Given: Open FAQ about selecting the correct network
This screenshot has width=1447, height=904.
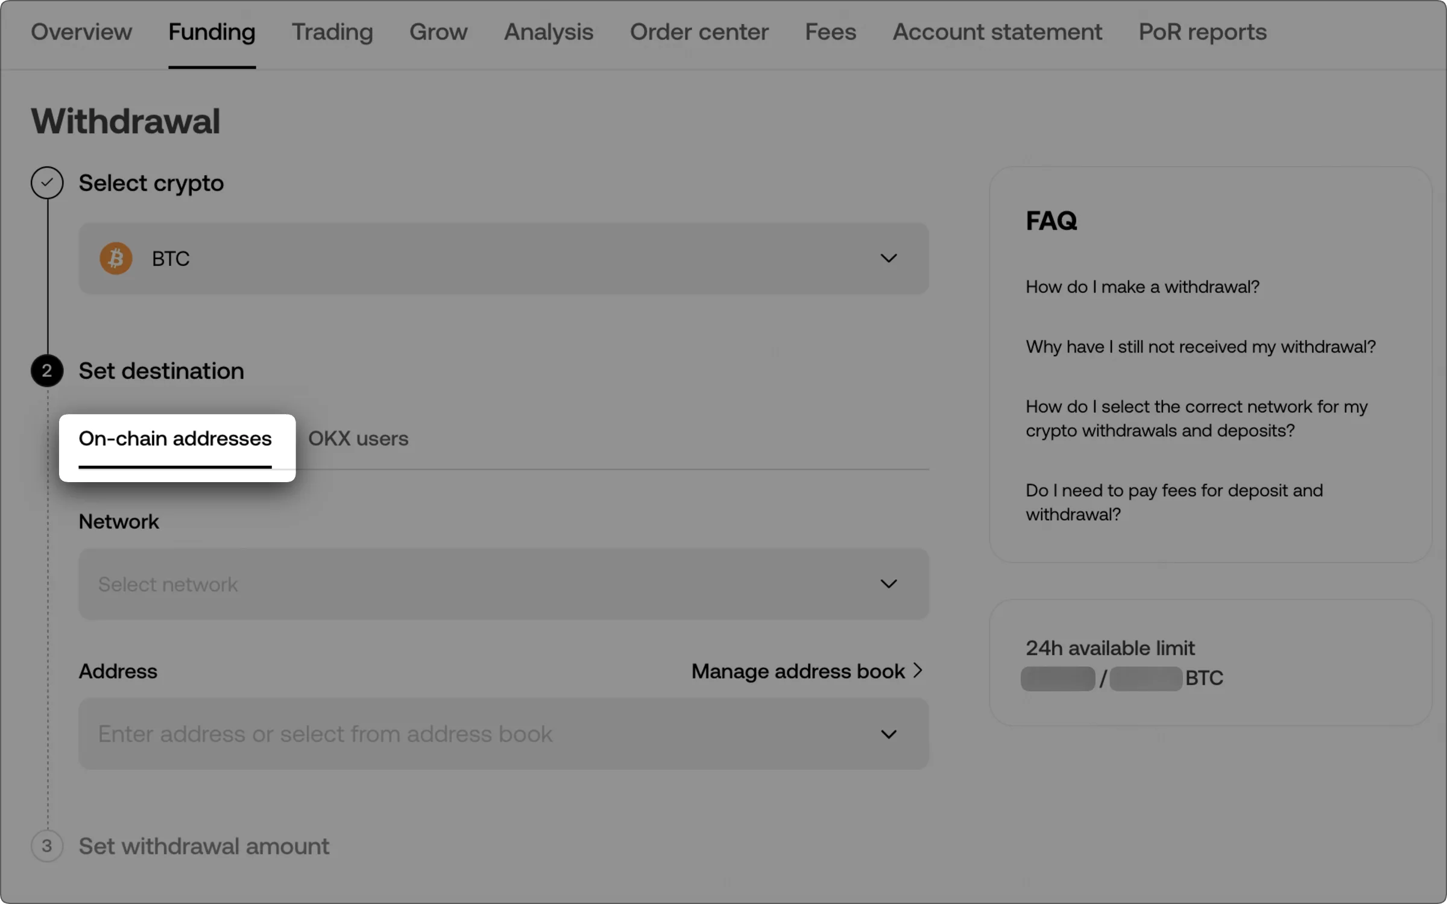Looking at the screenshot, I should 1196,418.
